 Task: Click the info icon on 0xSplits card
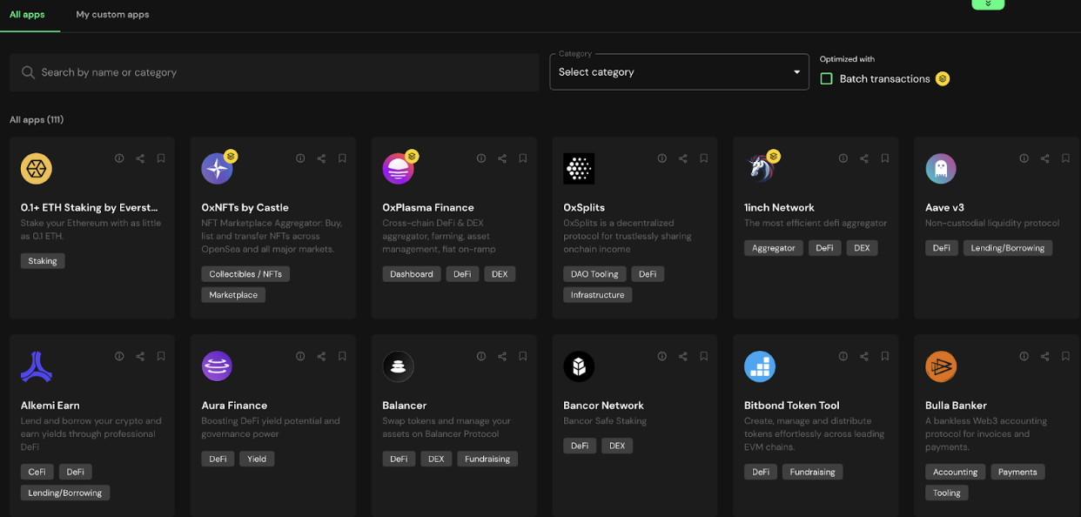[x=662, y=158]
